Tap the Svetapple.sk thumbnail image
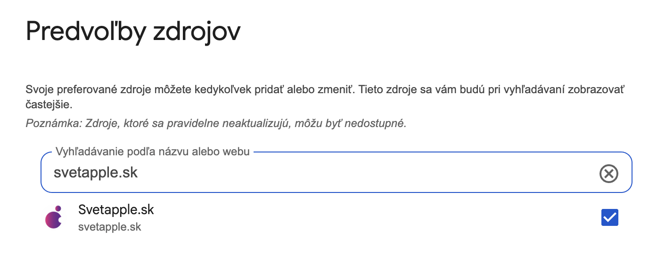 pyautogui.click(x=53, y=217)
